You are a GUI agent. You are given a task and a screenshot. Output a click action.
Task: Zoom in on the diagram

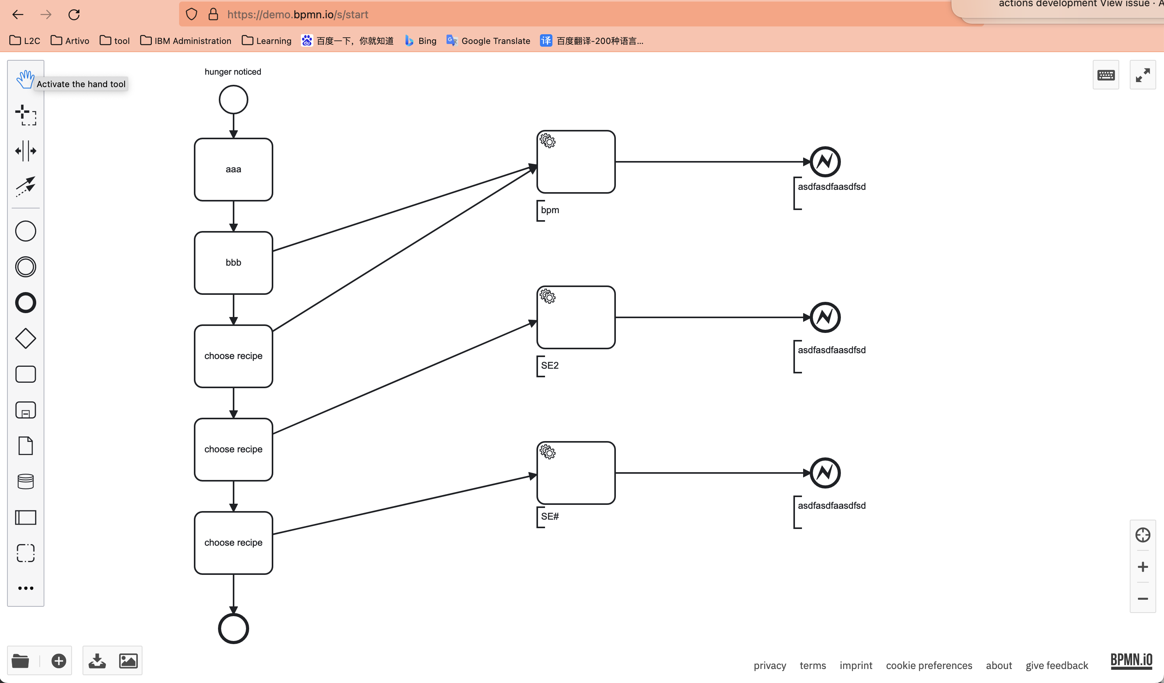pyautogui.click(x=1142, y=567)
